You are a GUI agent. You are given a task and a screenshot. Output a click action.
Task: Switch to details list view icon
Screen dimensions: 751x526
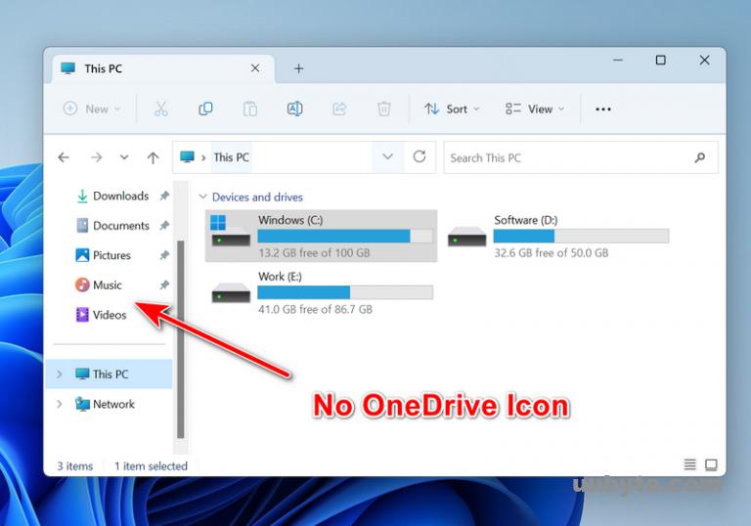690,464
